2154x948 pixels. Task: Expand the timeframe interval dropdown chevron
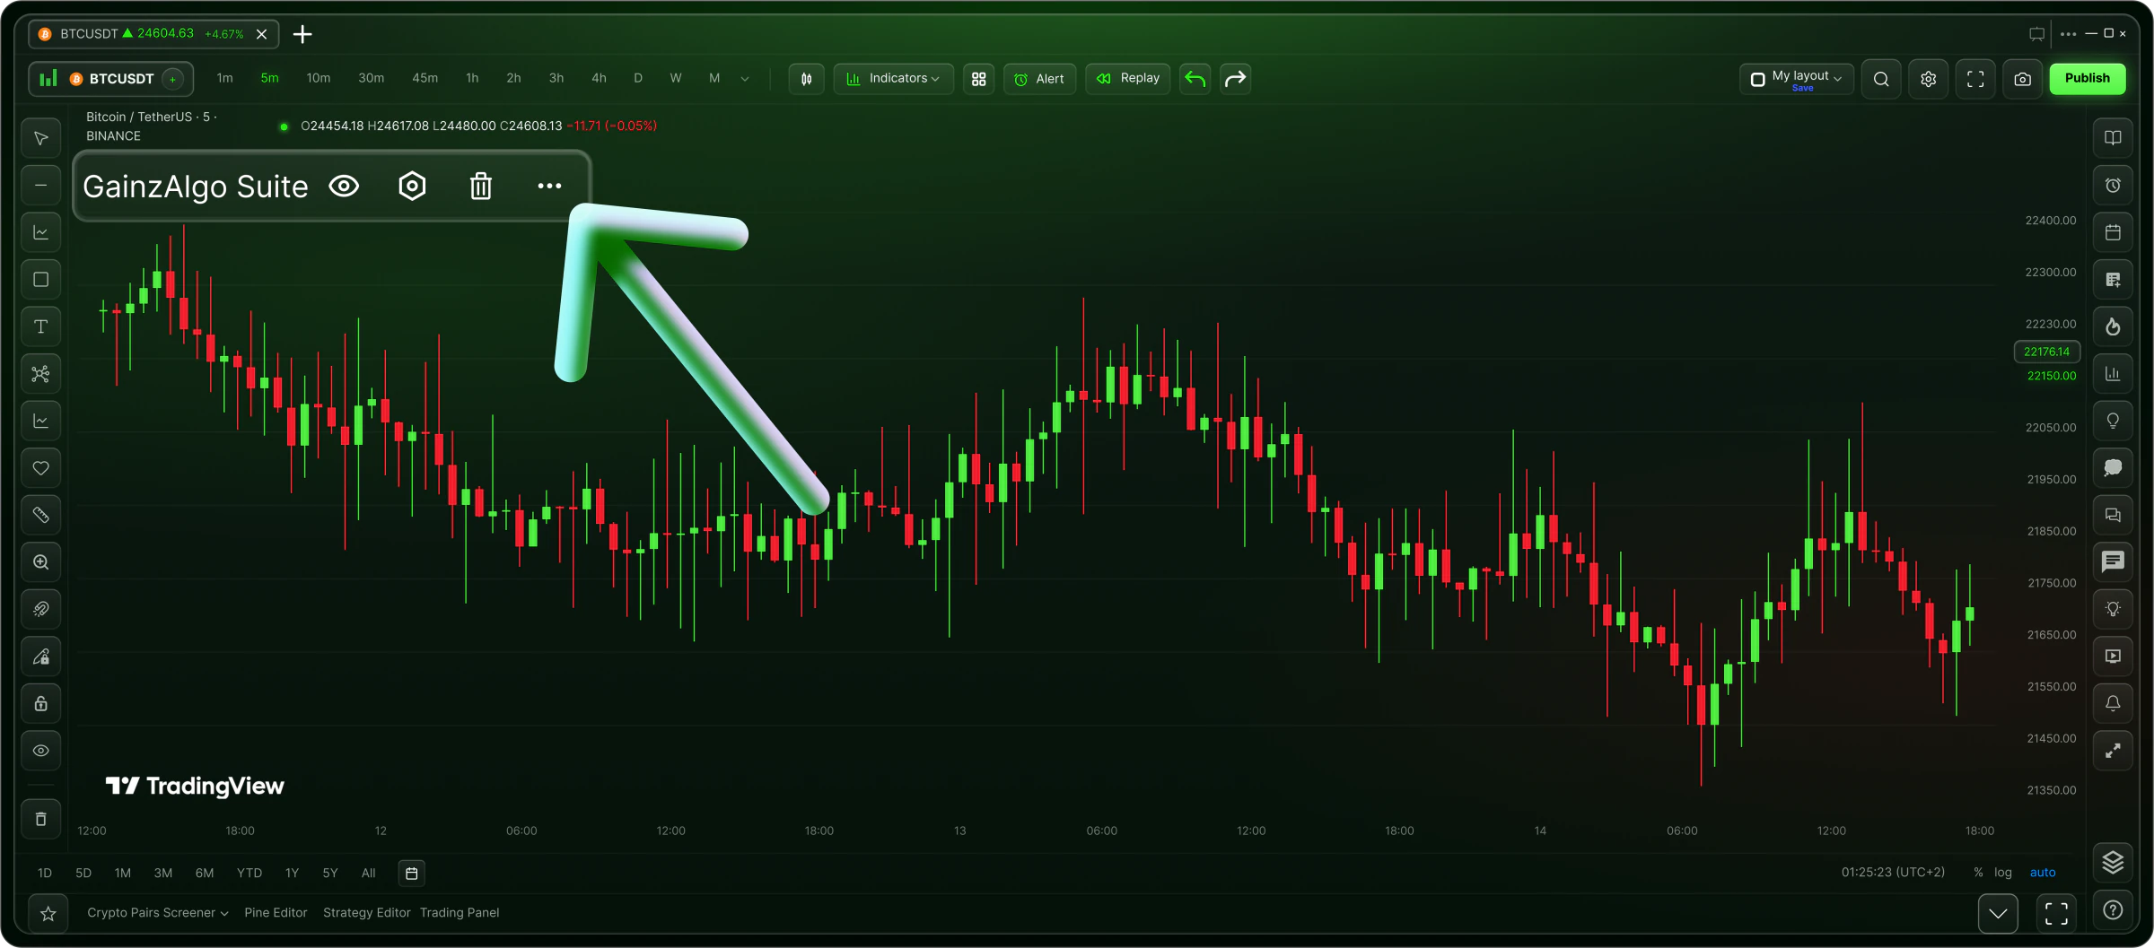[745, 79]
